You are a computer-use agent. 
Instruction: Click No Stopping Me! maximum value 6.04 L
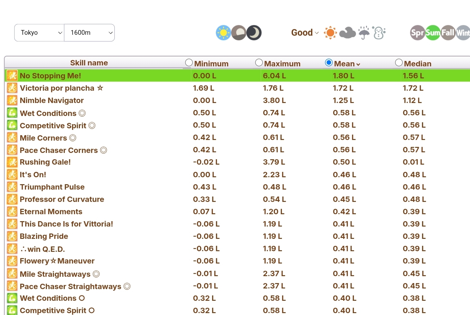[x=274, y=76]
